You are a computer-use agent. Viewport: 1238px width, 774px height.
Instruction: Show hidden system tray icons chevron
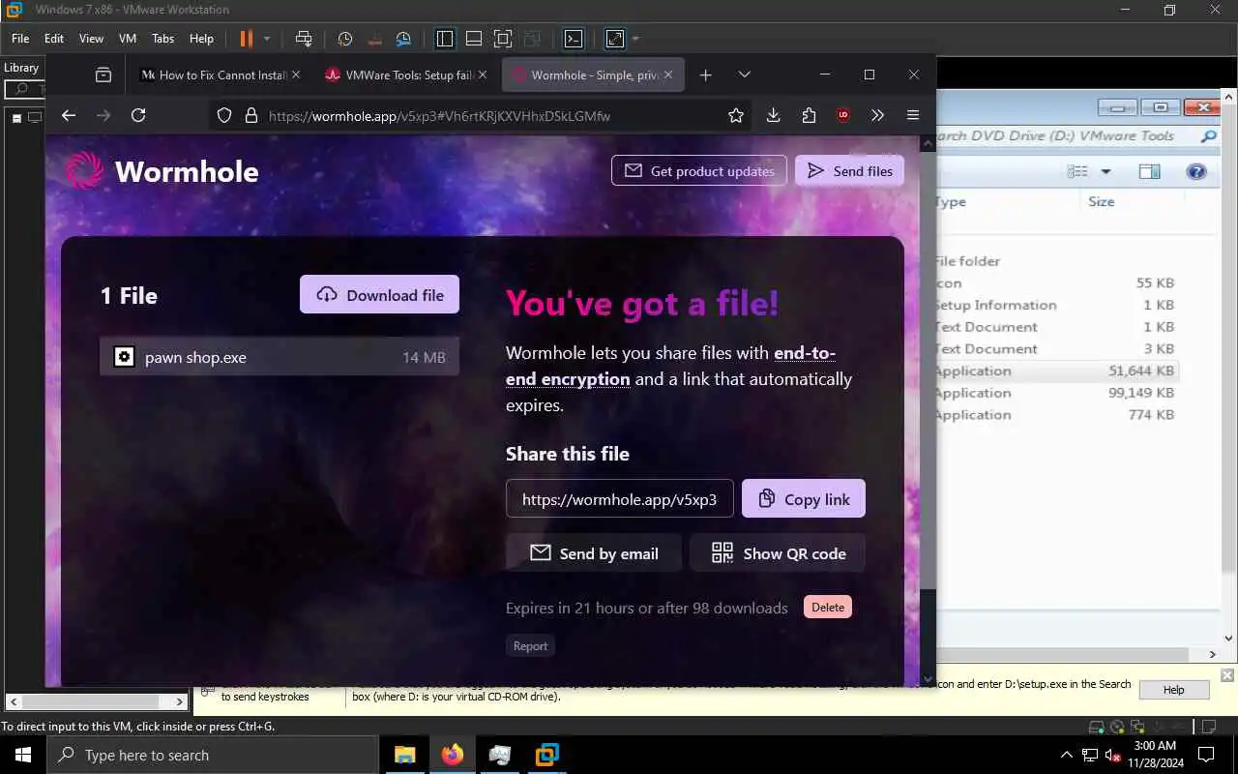pos(1067,755)
